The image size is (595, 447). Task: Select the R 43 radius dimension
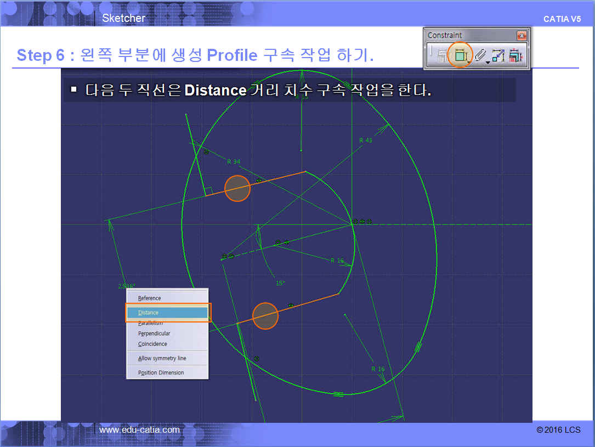pos(365,140)
